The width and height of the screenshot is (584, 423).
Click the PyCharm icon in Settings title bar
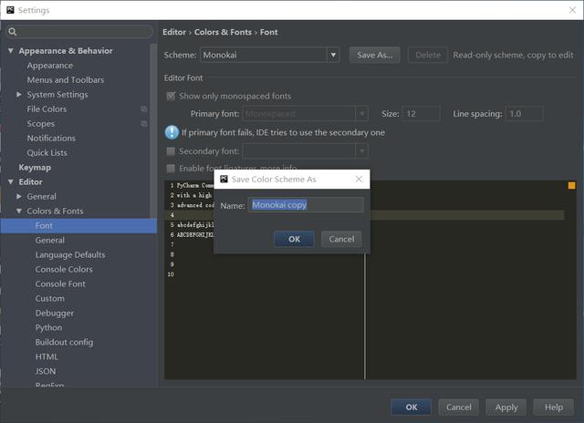(10, 10)
